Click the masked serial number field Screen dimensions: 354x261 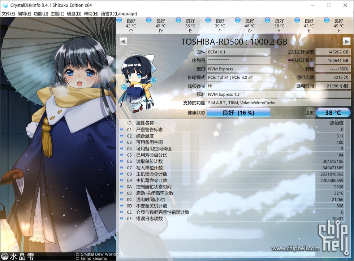[x=238, y=60]
